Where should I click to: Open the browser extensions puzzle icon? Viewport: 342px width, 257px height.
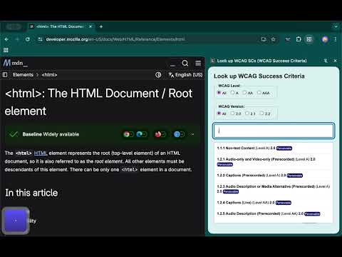[299, 39]
